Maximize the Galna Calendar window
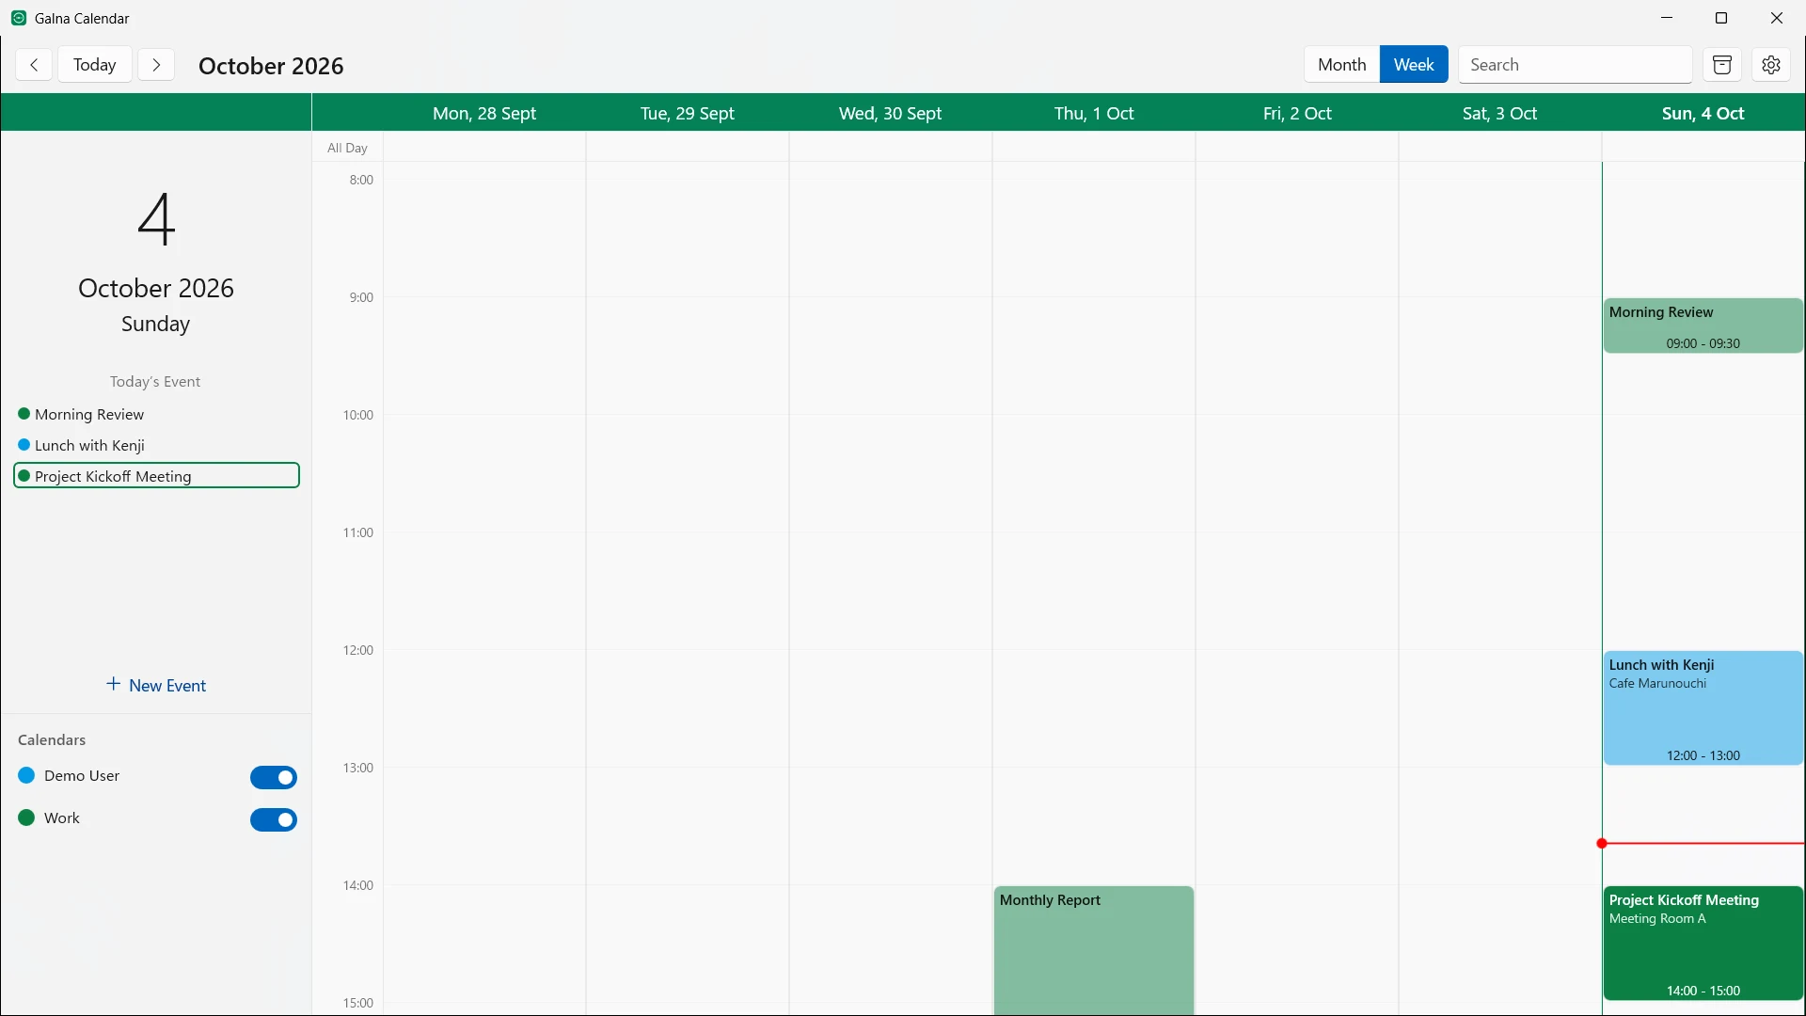 click(1721, 18)
